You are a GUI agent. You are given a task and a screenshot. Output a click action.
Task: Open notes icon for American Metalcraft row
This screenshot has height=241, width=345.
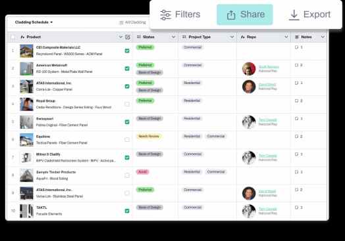click(296, 65)
